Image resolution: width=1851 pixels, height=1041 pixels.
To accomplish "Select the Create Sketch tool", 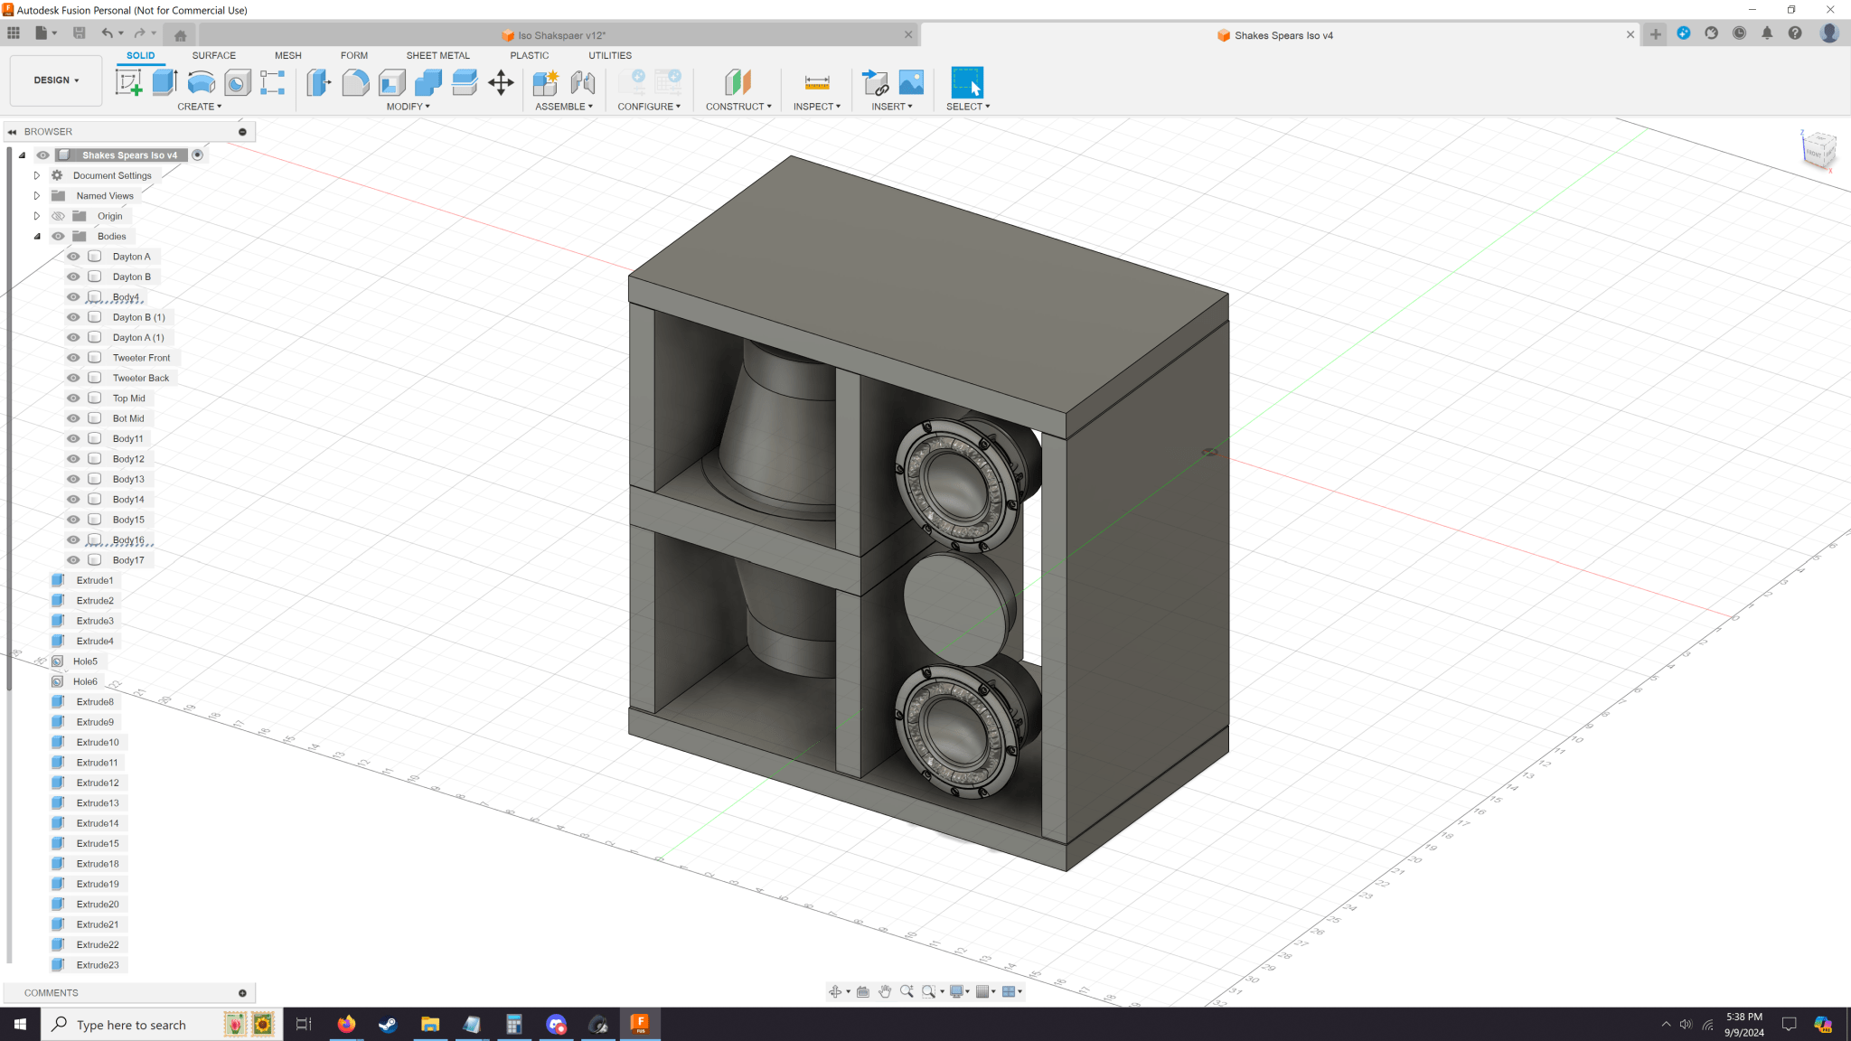I will 128,82.
